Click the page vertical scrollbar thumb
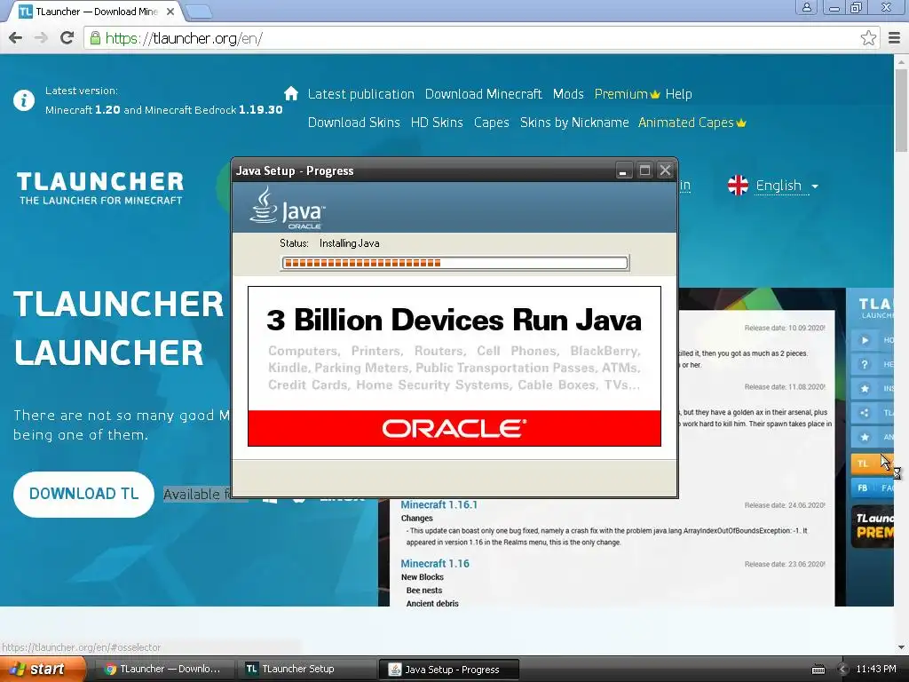Screen dimensions: 909x682 [x=901, y=110]
